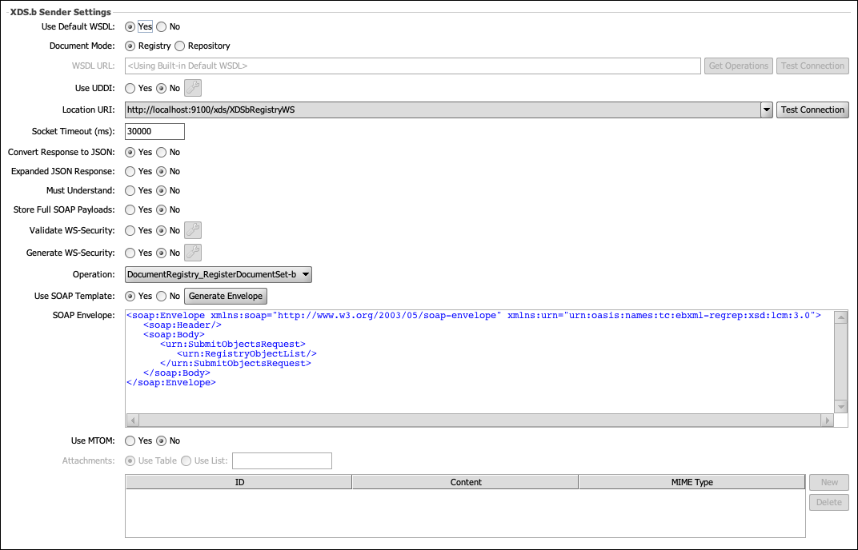Click SOAP Envelope scroll left arrow
Screen dimensions: 858x550
click(x=132, y=420)
